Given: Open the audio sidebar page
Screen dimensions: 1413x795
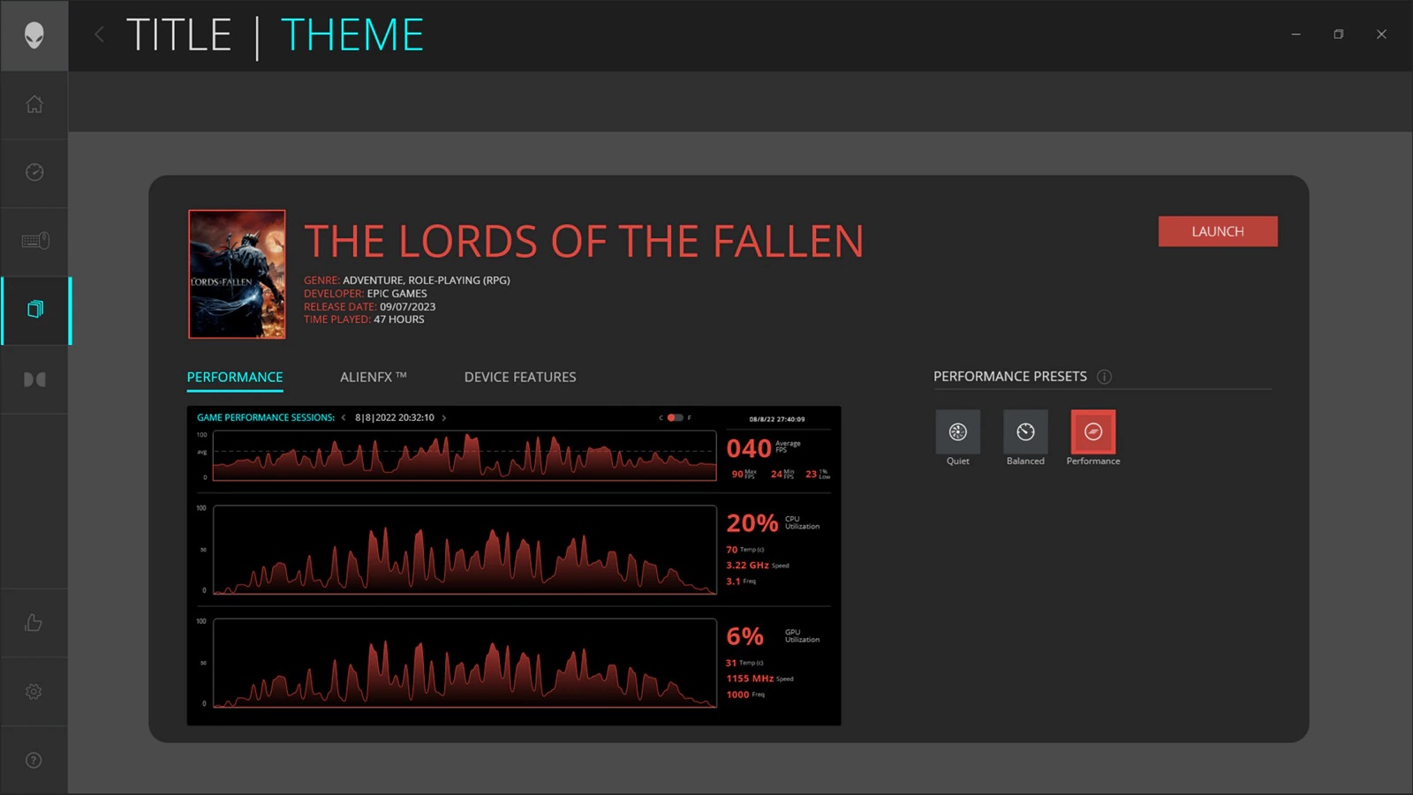Looking at the screenshot, I should click(34, 379).
